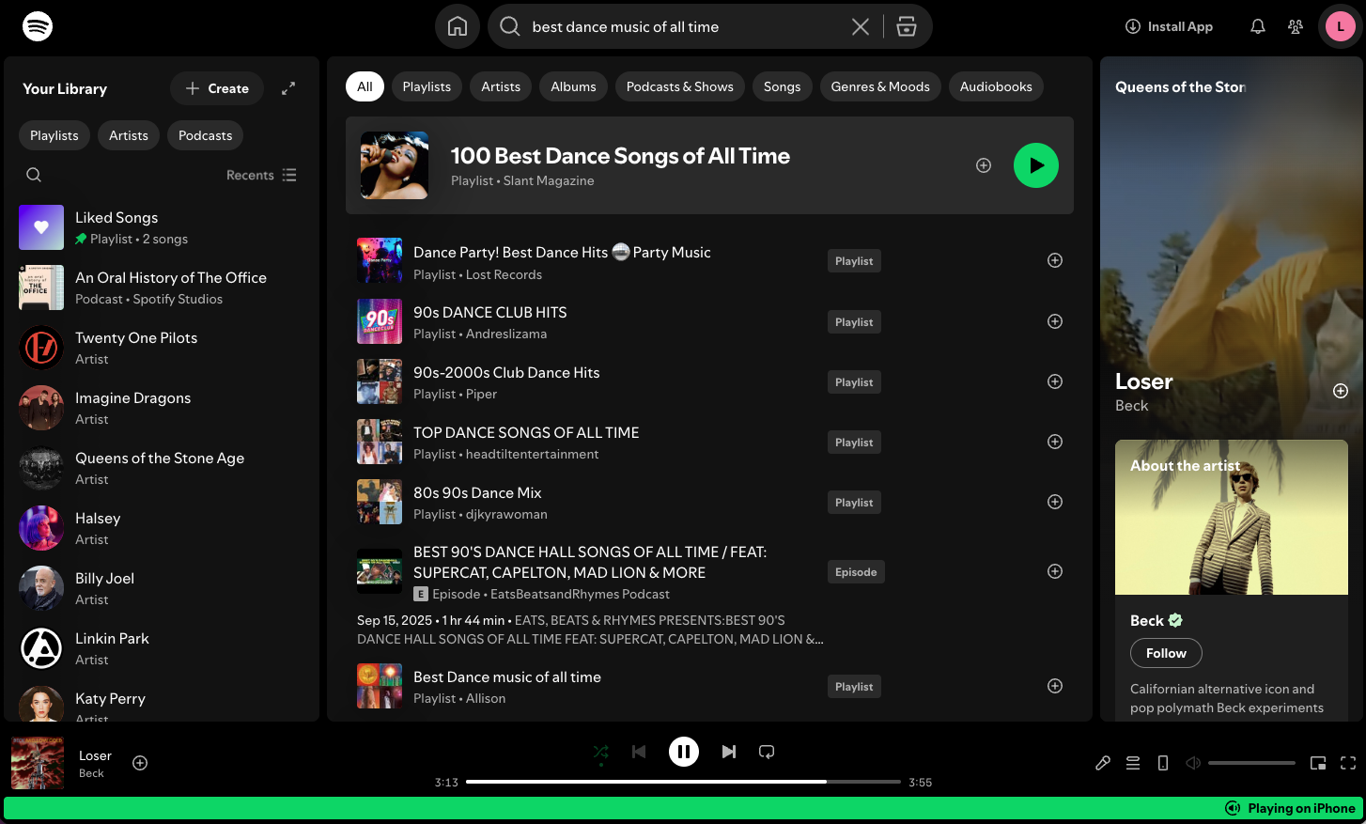Image resolution: width=1366 pixels, height=824 pixels.
Task: Select Albums search filter
Action: [573, 86]
